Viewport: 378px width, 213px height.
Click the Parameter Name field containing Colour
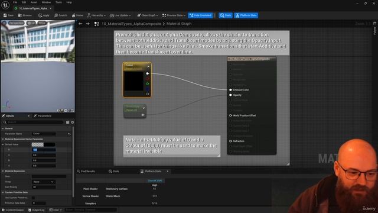[x=44, y=134]
